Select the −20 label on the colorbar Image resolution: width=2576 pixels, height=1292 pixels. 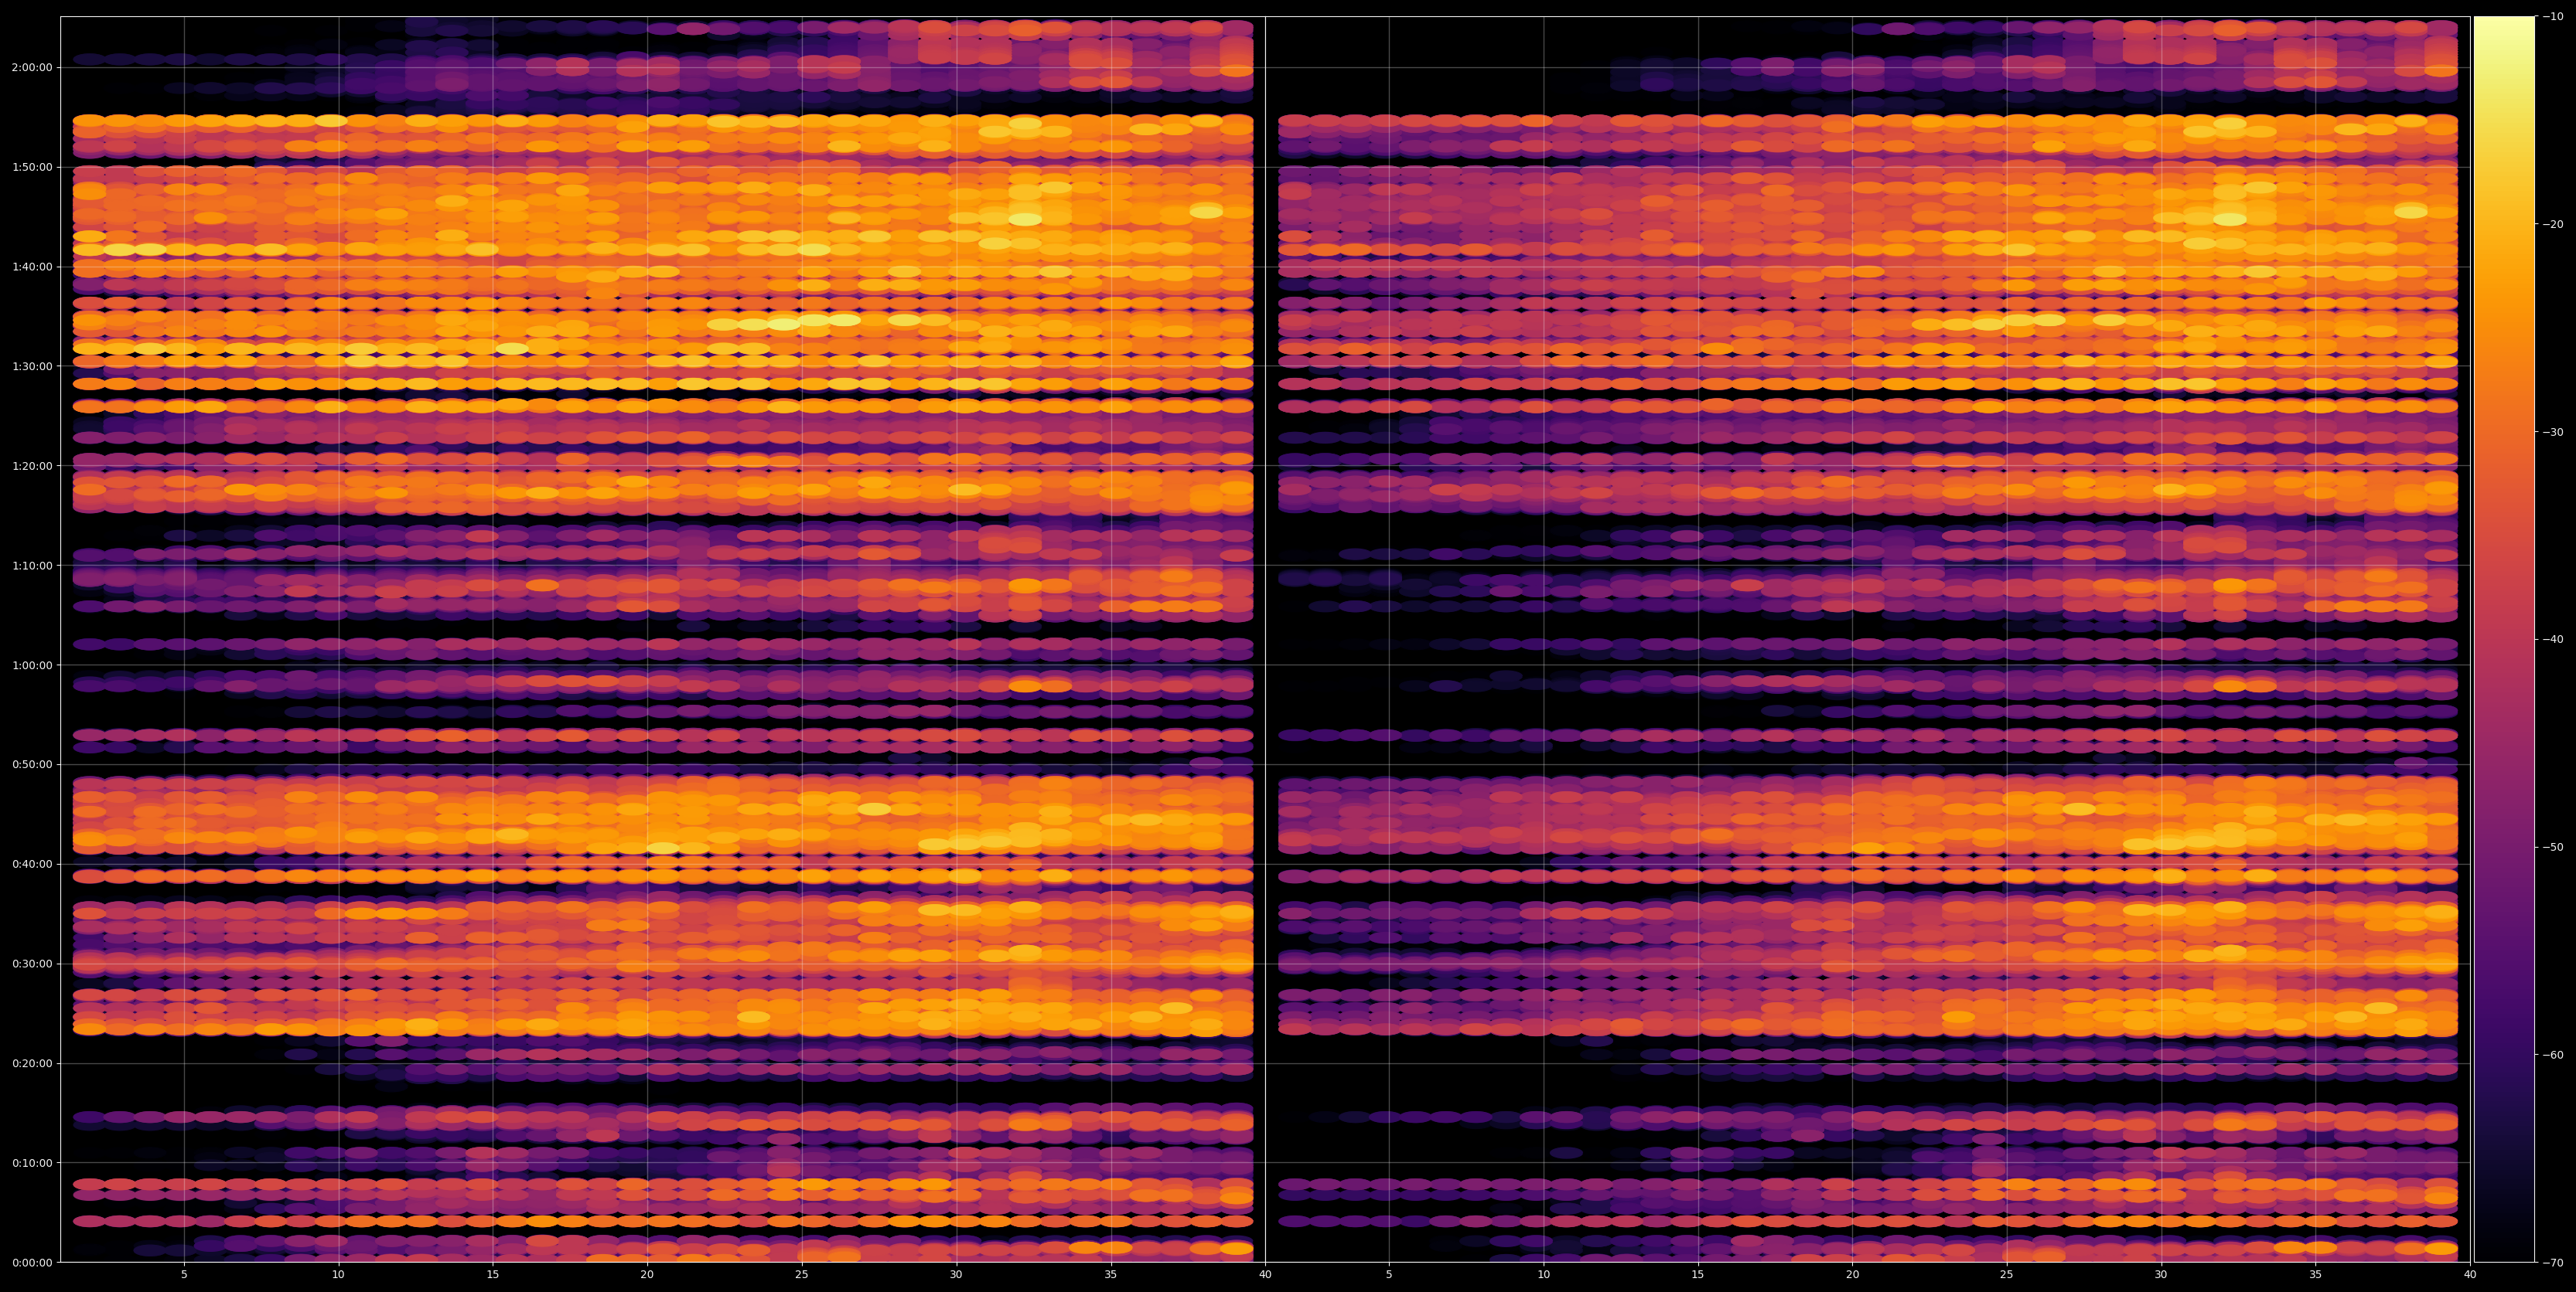(2553, 224)
